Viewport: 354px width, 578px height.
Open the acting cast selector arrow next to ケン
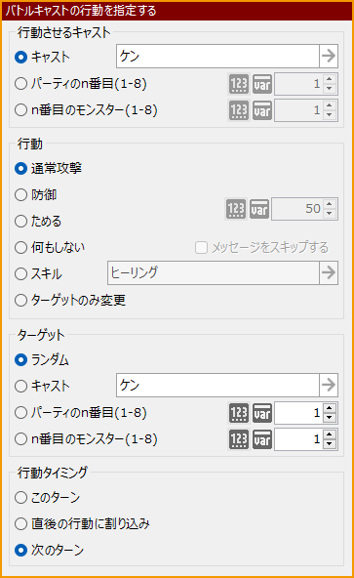329,57
